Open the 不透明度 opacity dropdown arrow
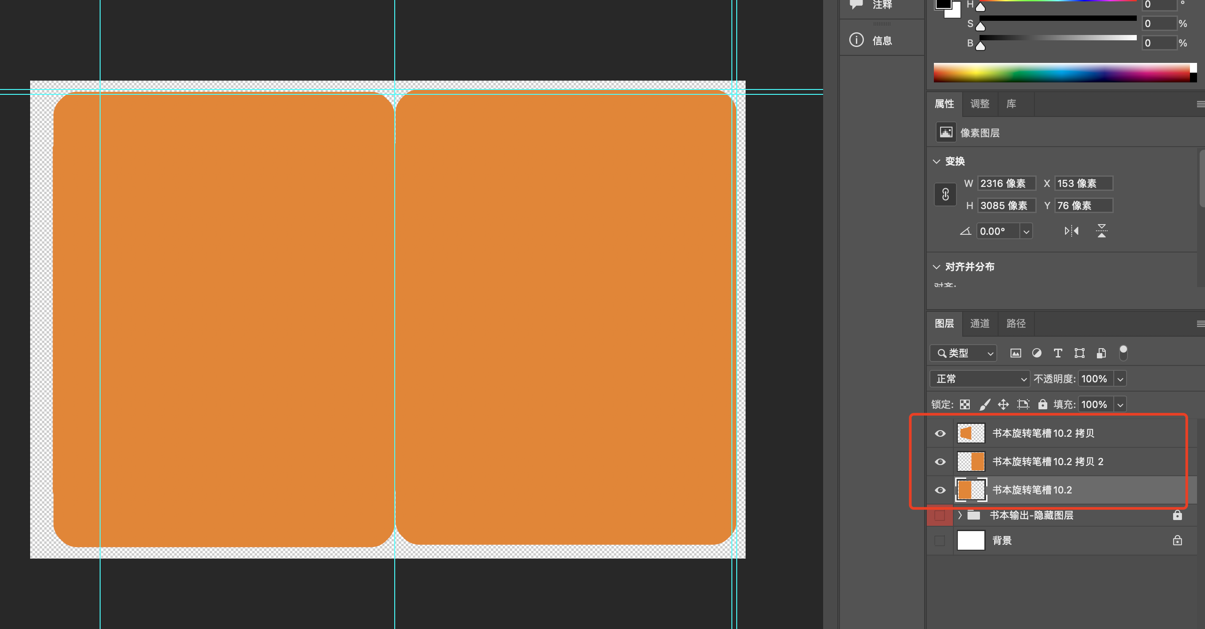Image resolution: width=1205 pixels, height=629 pixels. 1120,379
